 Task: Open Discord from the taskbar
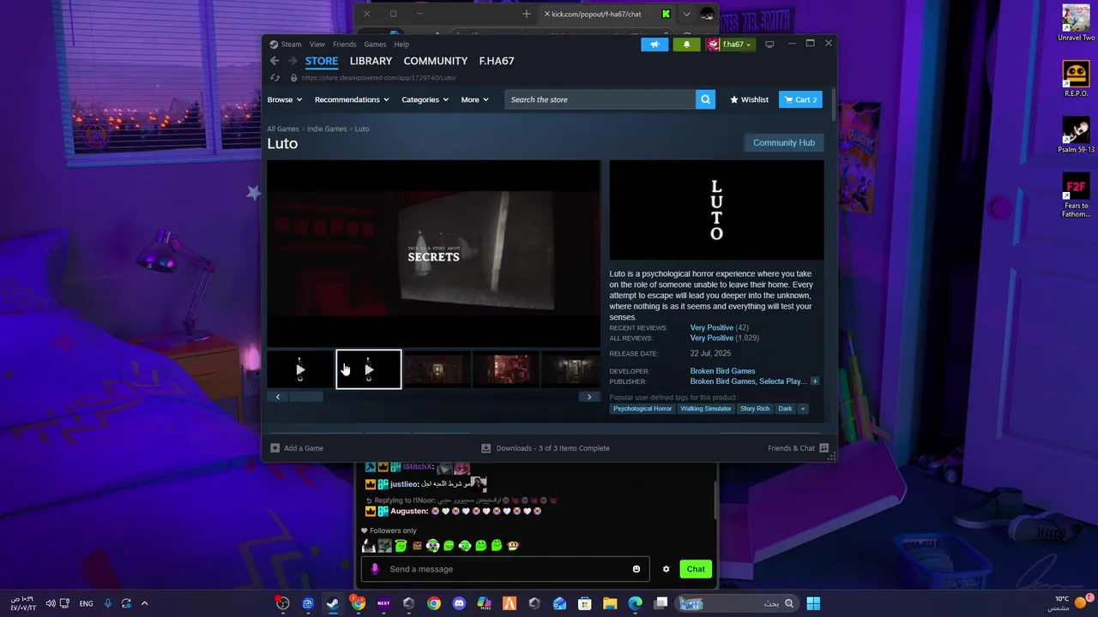coord(459,603)
